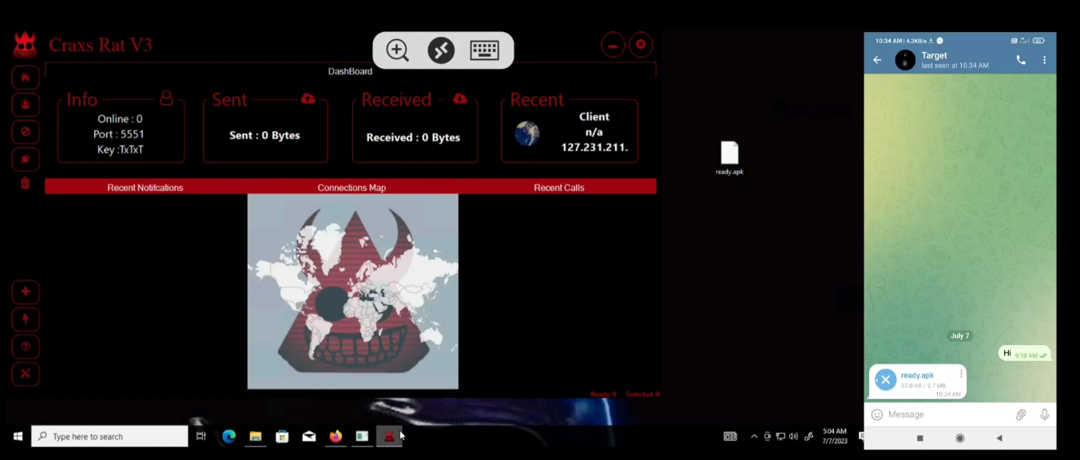Open File Explorer from the taskbar

[256, 436]
